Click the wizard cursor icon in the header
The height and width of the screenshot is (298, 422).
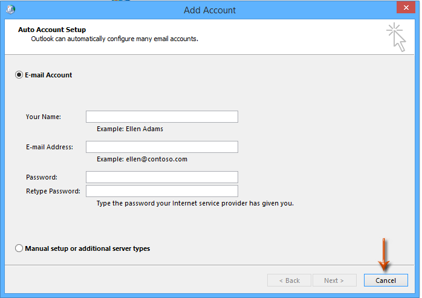397,37
